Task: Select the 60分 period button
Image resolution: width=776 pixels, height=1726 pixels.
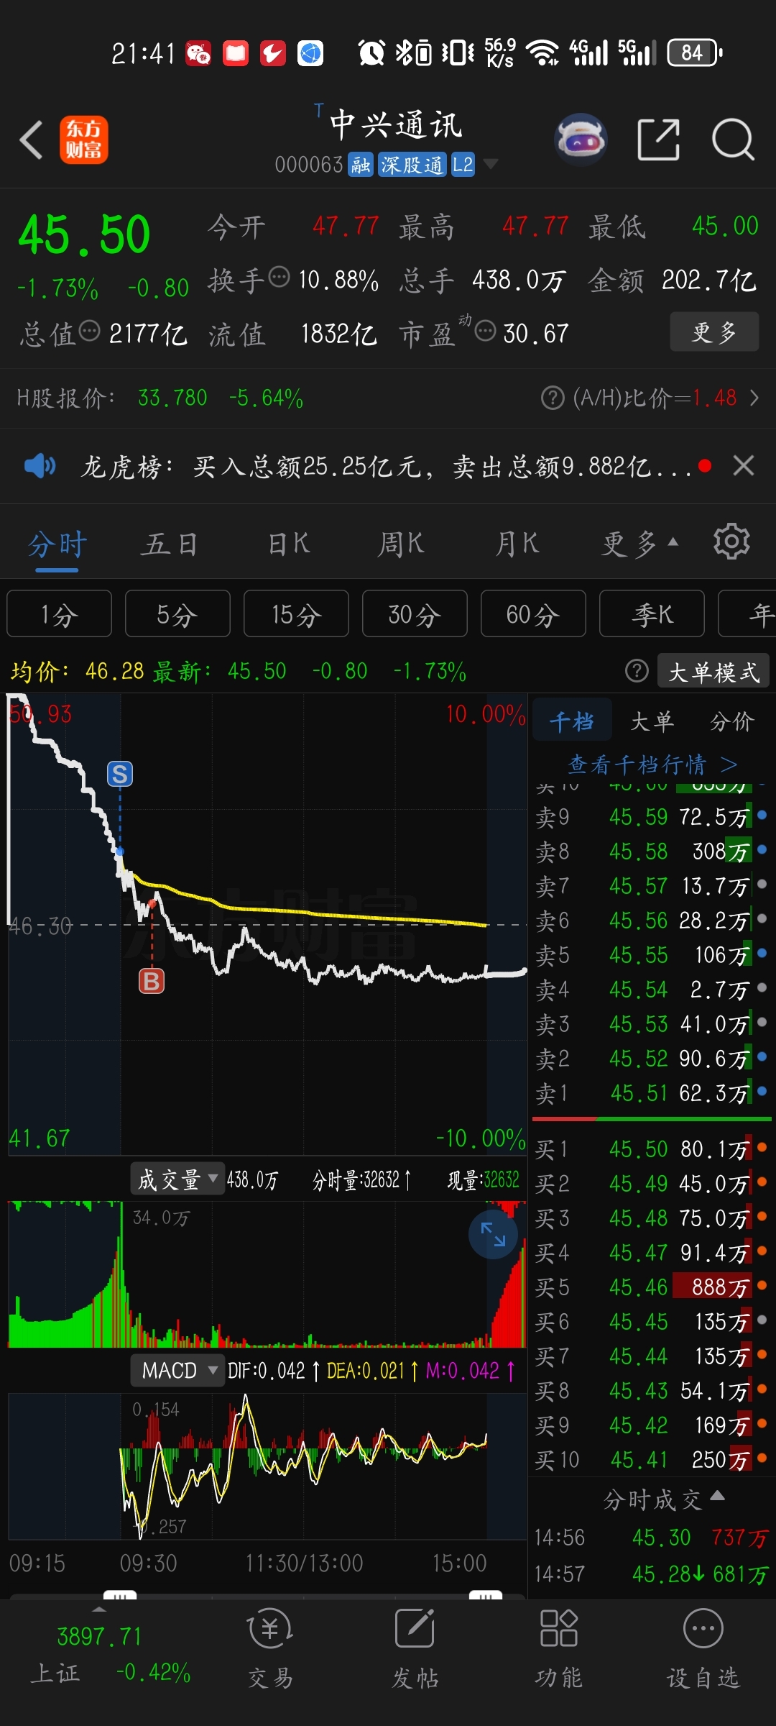Action: [x=533, y=614]
